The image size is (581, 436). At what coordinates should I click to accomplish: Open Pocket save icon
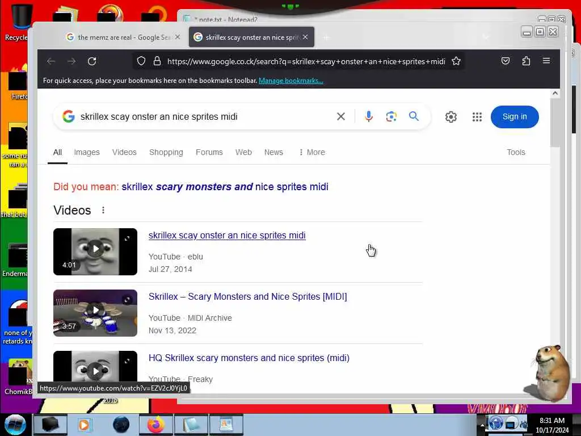tap(506, 61)
